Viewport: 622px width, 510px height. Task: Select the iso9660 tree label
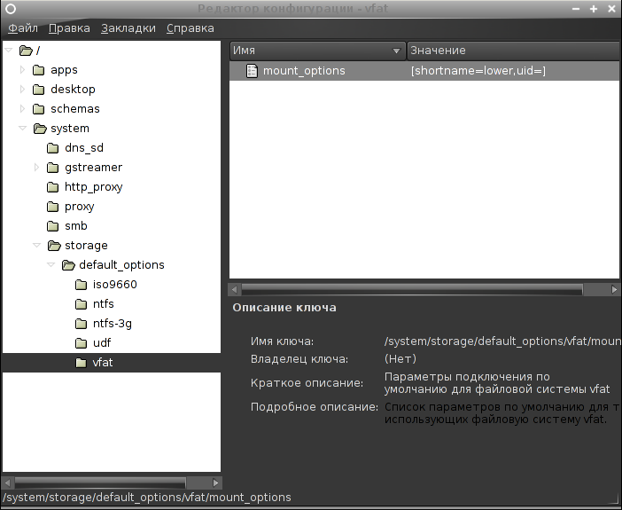point(115,285)
